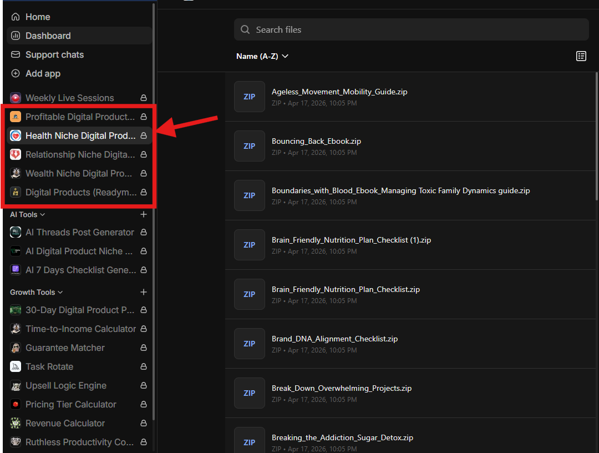Open Profitable Digital Product... app
The width and height of the screenshot is (599, 453).
click(79, 117)
